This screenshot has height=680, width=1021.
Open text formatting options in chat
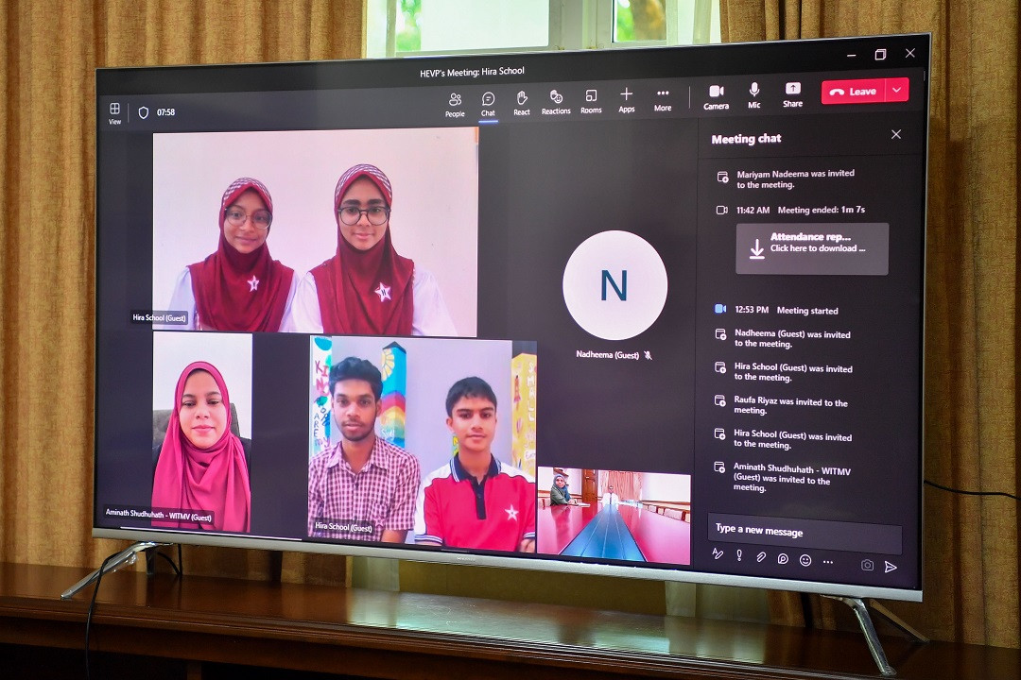tap(718, 554)
